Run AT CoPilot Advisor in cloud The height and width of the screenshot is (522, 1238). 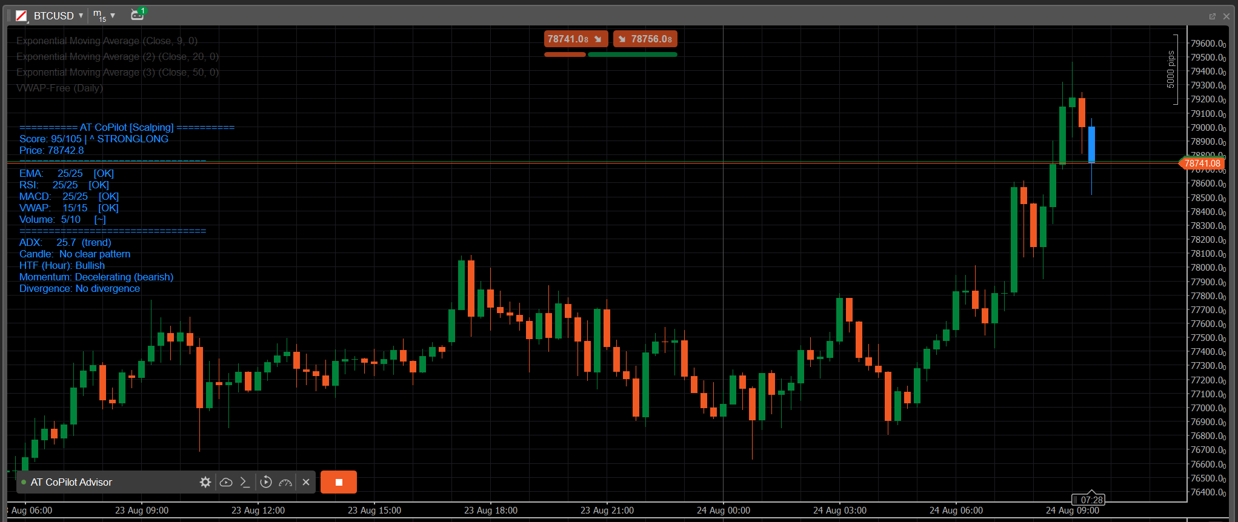(x=226, y=482)
